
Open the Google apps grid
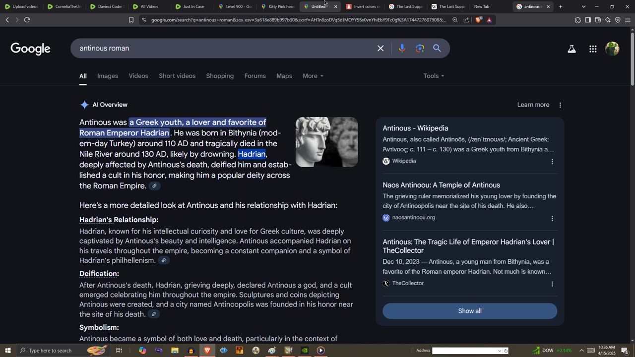tap(593, 49)
